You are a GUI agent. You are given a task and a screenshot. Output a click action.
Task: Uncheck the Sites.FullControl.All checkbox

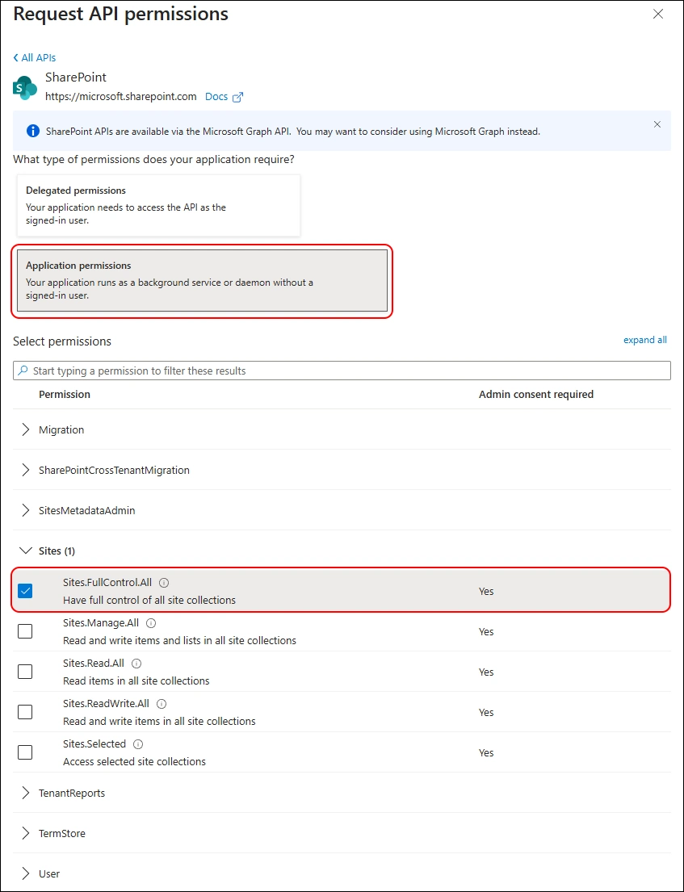pyautogui.click(x=25, y=591)
